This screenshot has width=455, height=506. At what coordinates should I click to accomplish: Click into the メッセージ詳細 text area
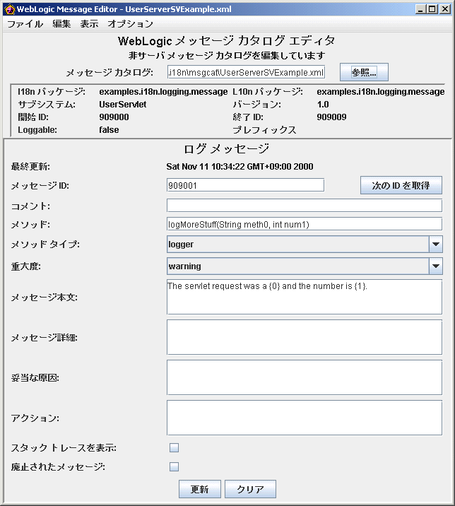click(x=305, y=337)
